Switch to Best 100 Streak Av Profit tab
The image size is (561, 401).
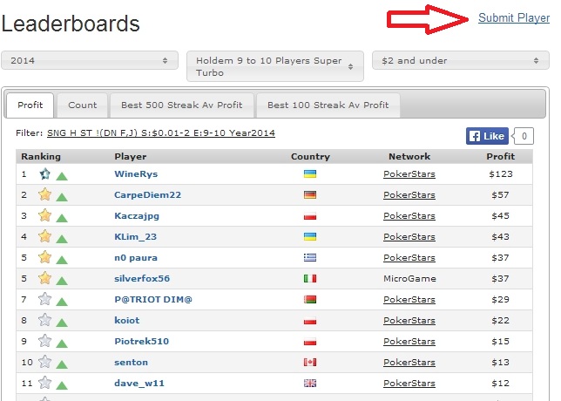click(x=328, y=105)
